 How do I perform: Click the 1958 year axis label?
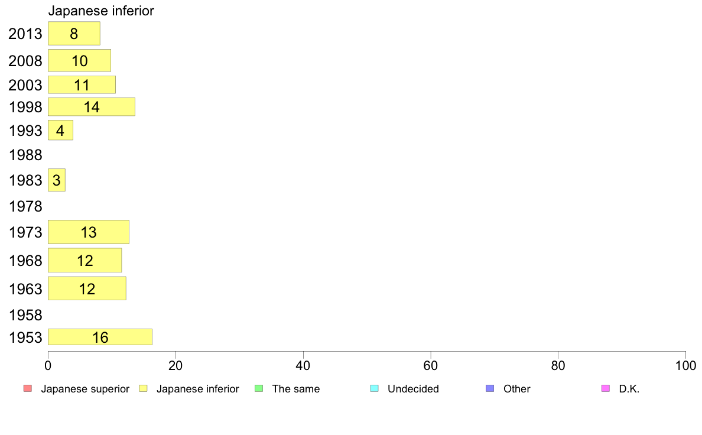tap(25, 315)
